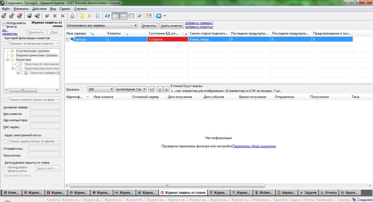Open the log tab with magnifier icon
The height and width of the screenshot is (202, 373).
tap(241, 192)
